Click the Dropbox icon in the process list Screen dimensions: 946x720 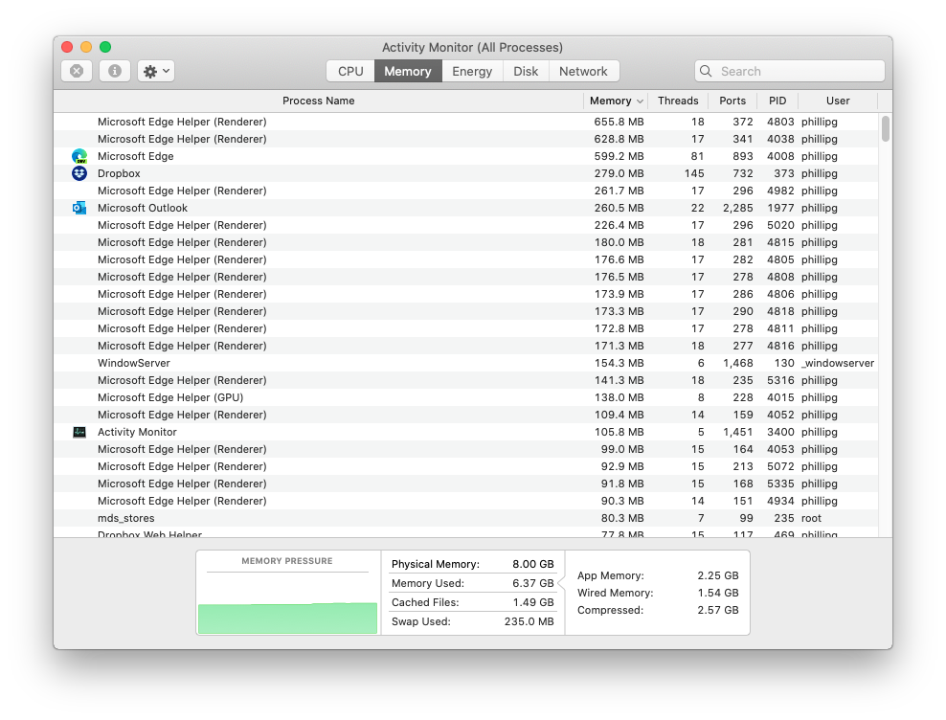pyautogui.click(x=79, y=173)
